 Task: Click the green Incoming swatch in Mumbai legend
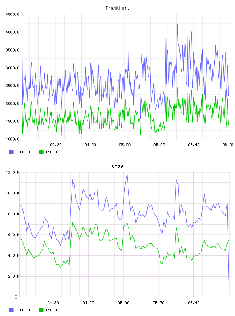point(41,310)
